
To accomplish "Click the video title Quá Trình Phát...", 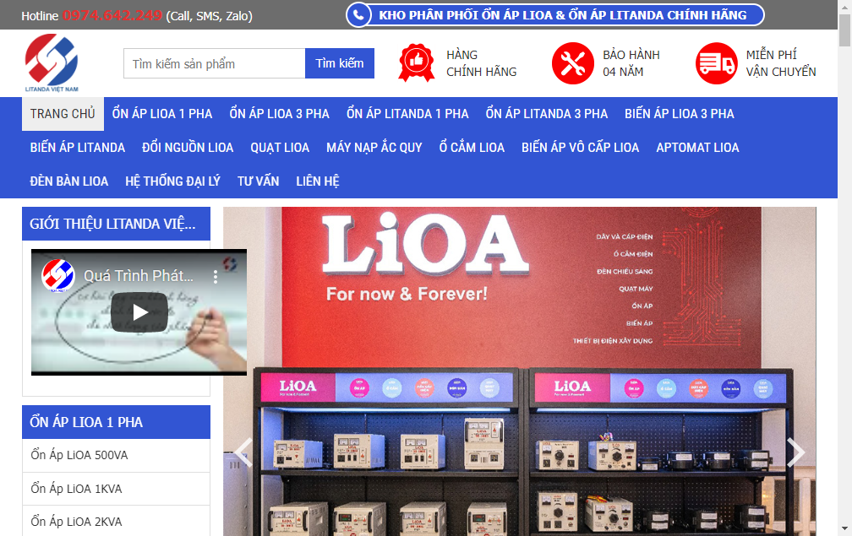I will coord(139,275).
